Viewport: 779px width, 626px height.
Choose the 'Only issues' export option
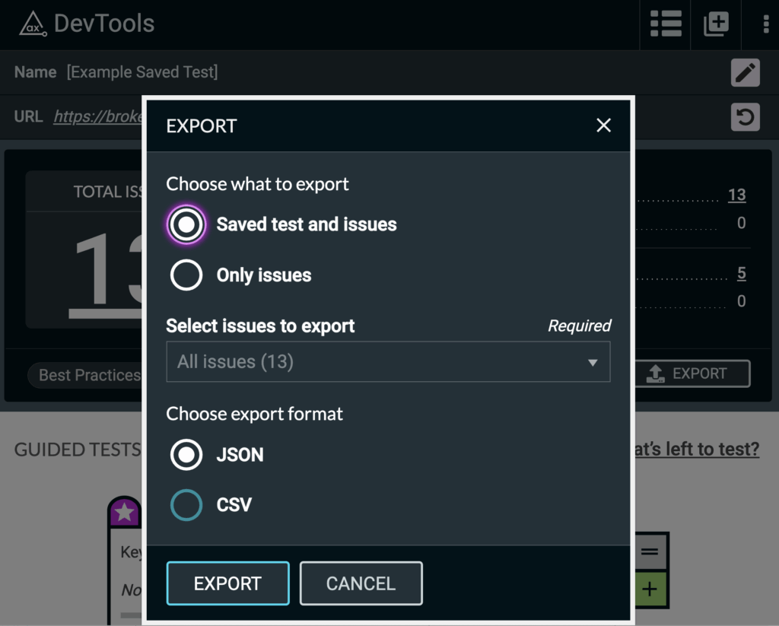click(186, 275)
